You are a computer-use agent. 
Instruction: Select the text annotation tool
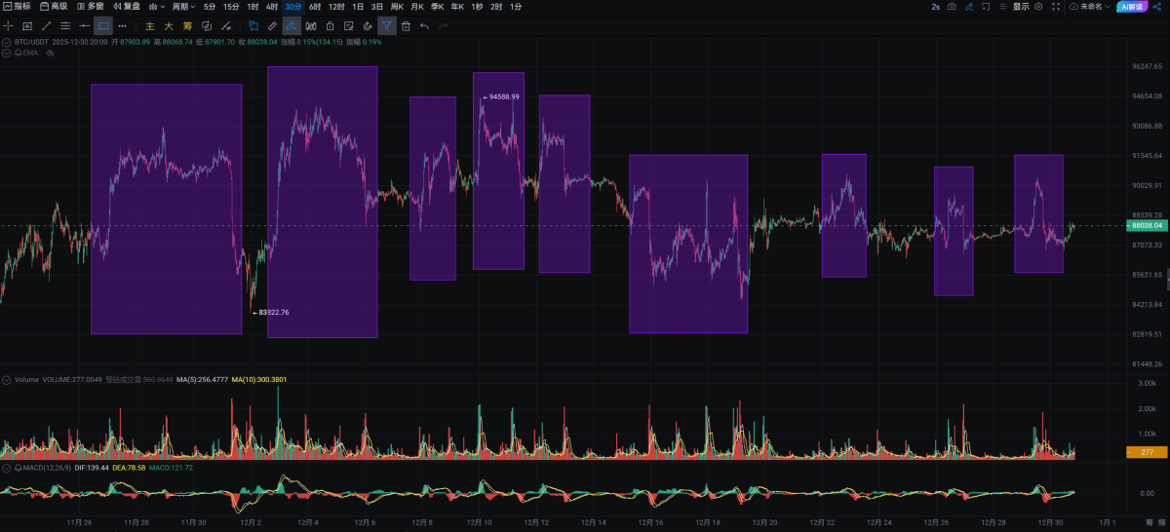pos(27,26)
